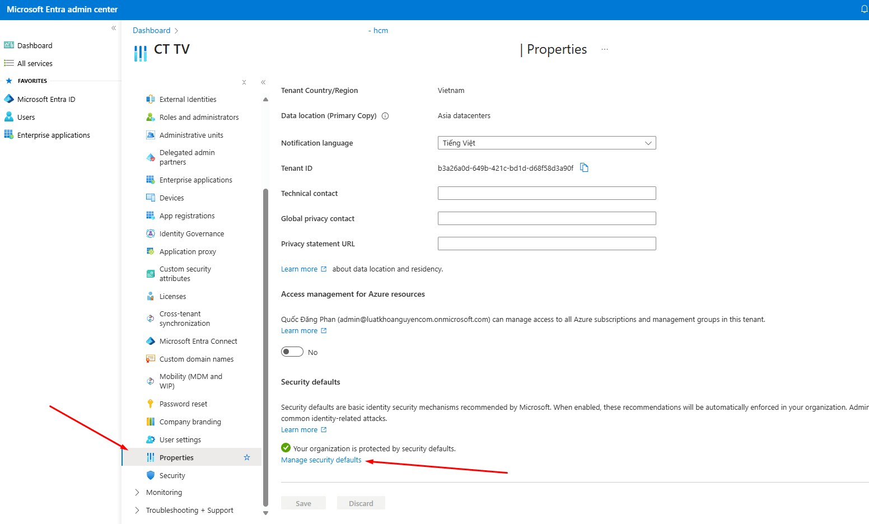The width and height of the screenshot is (869, 524).
Task: Click the Dashboard breadcrumb link
Action: click(x=151, y=30)
